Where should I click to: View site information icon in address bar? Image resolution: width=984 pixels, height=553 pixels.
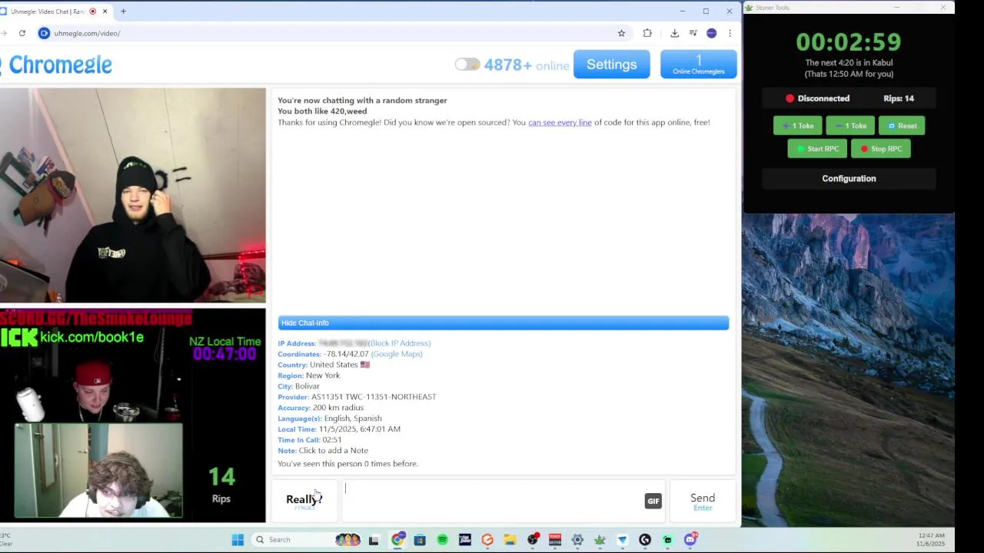[44, 33]
